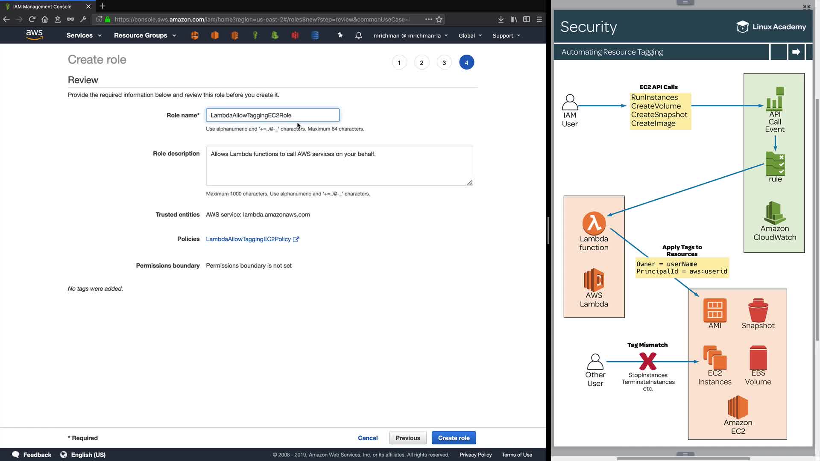
Task: Open the Support menu
Action: pos(506,35)
